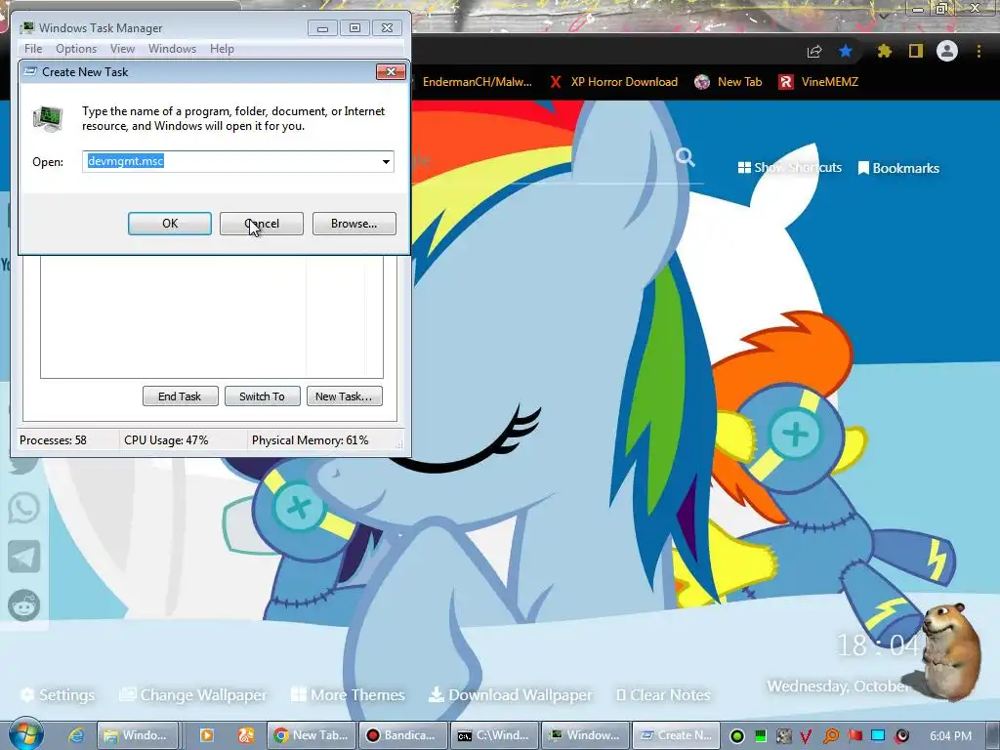This screenshot has height=750, width=1000.
Task: Click the Processes: 58 status text
Action: [x=53, y=440]
